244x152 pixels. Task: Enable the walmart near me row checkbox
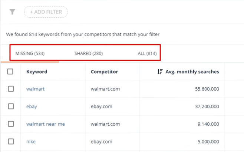click(x=11, y=124)
